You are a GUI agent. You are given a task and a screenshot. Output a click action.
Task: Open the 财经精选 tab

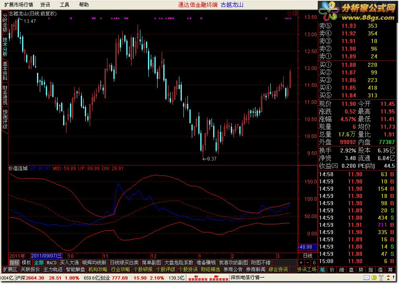click(x=210, y=270)
